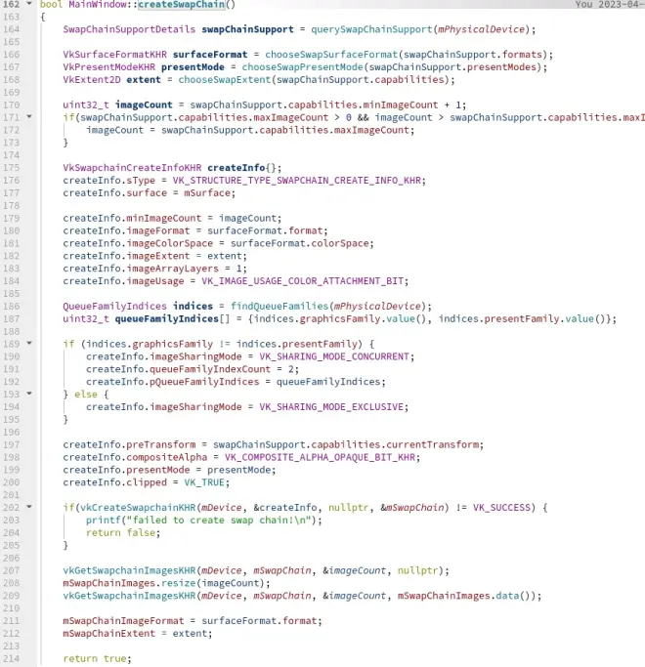Click the chooseSwapExtent call
The width and height of the screenshot is (645, 667).
[x=225, y=80]
